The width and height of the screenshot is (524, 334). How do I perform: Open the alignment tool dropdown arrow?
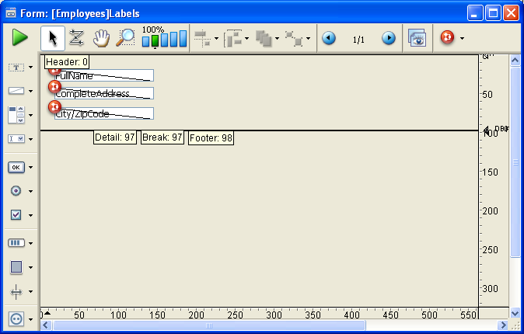(216, 38)
